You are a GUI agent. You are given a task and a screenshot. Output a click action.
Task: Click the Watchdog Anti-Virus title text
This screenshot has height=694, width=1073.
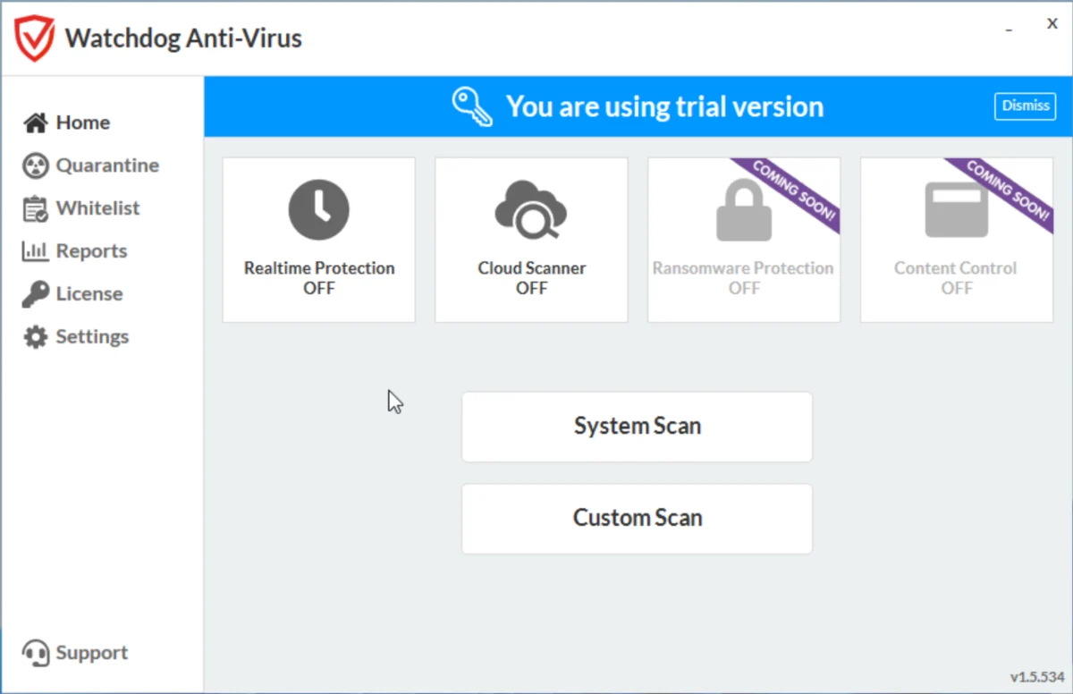point(183,38)
